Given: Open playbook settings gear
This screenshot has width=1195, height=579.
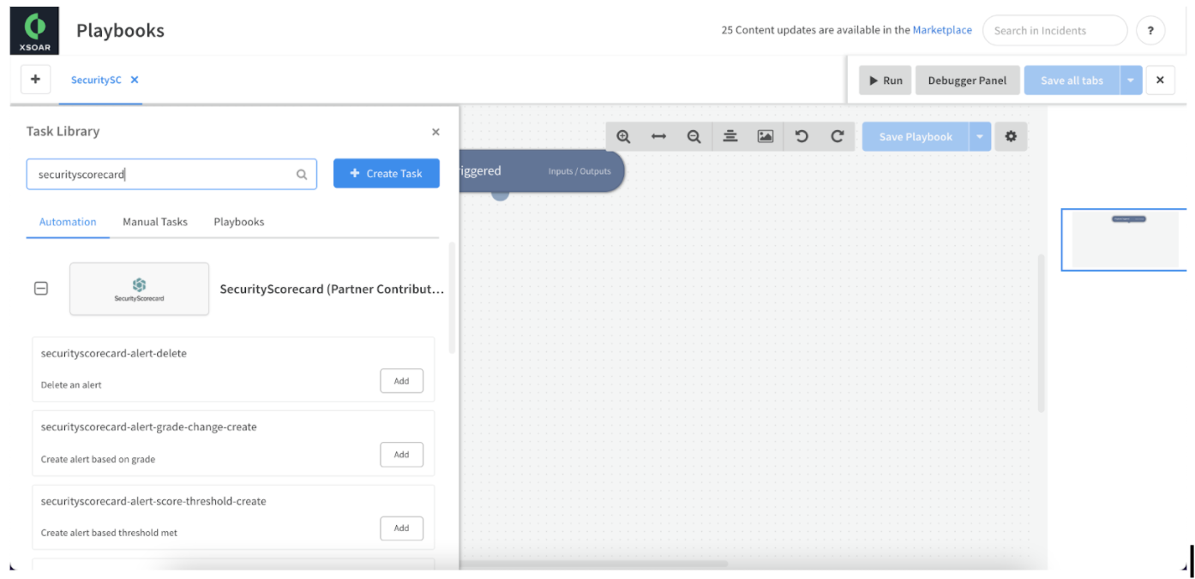Looking at the screenshot, I should click(x=1011, y=136).
